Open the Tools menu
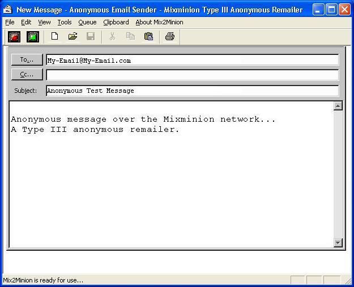 tap(65, 22)
